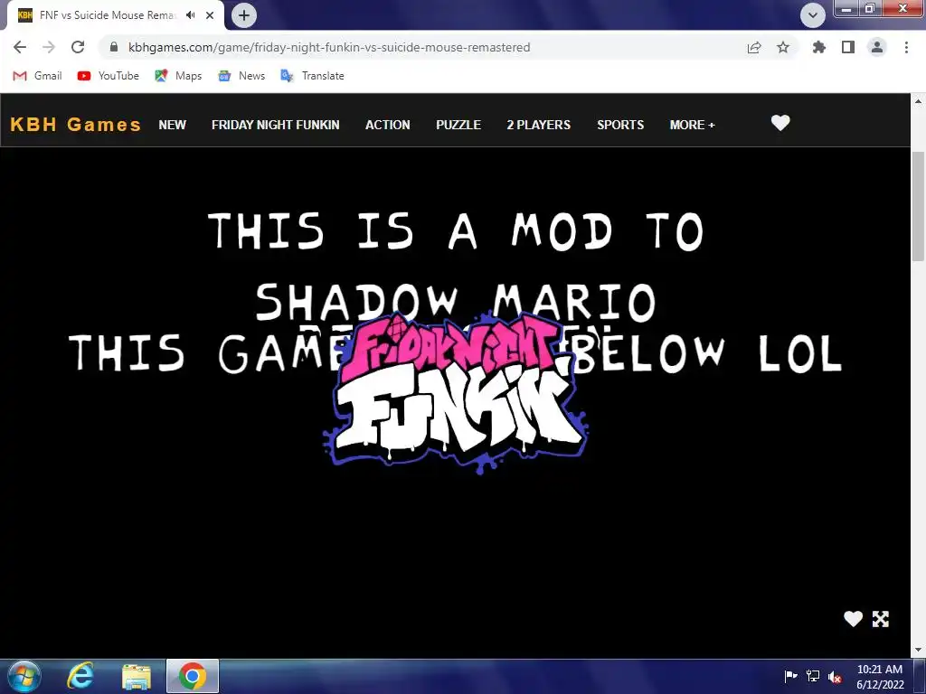926x694 pixels.
Task: Share this page via share icon
Action: (754, 47)
